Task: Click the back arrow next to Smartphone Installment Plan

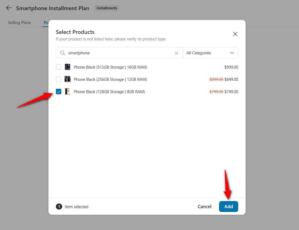Action: 8,8
